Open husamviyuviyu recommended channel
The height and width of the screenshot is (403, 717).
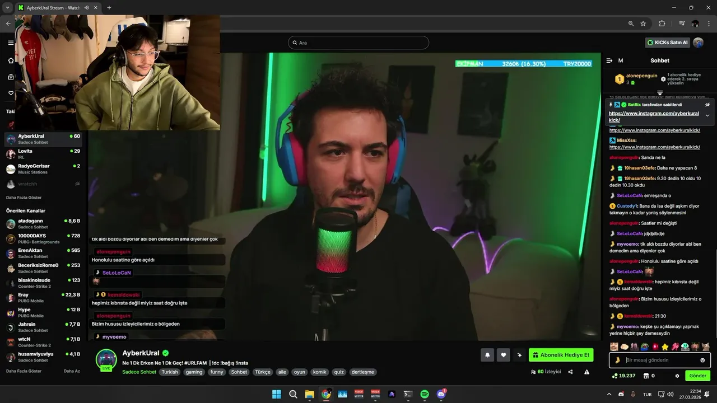pos(44,357)
